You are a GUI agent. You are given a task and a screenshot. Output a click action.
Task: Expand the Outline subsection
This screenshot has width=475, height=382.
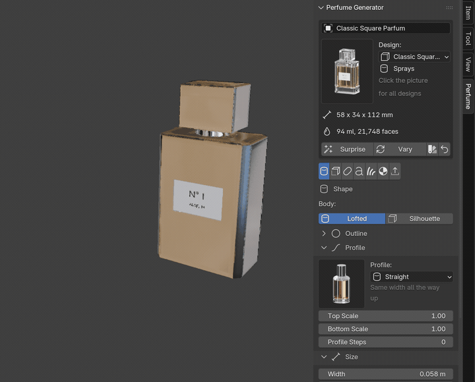pyautogui.click(x=324, y=234)
